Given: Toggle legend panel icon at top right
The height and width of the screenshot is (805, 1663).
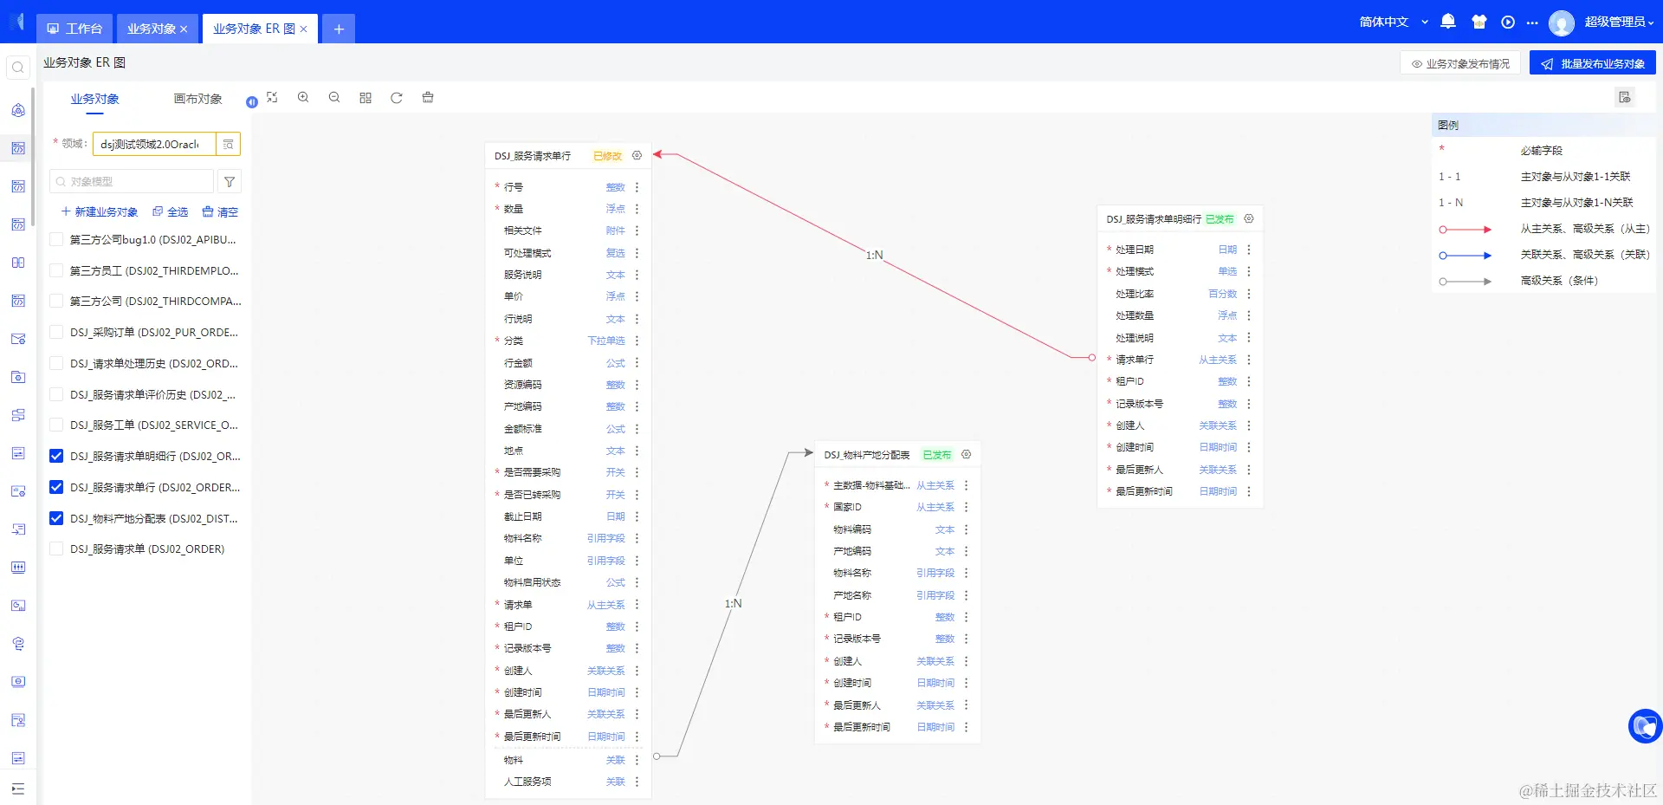Looking at the screenshot, I should 1625,97.
